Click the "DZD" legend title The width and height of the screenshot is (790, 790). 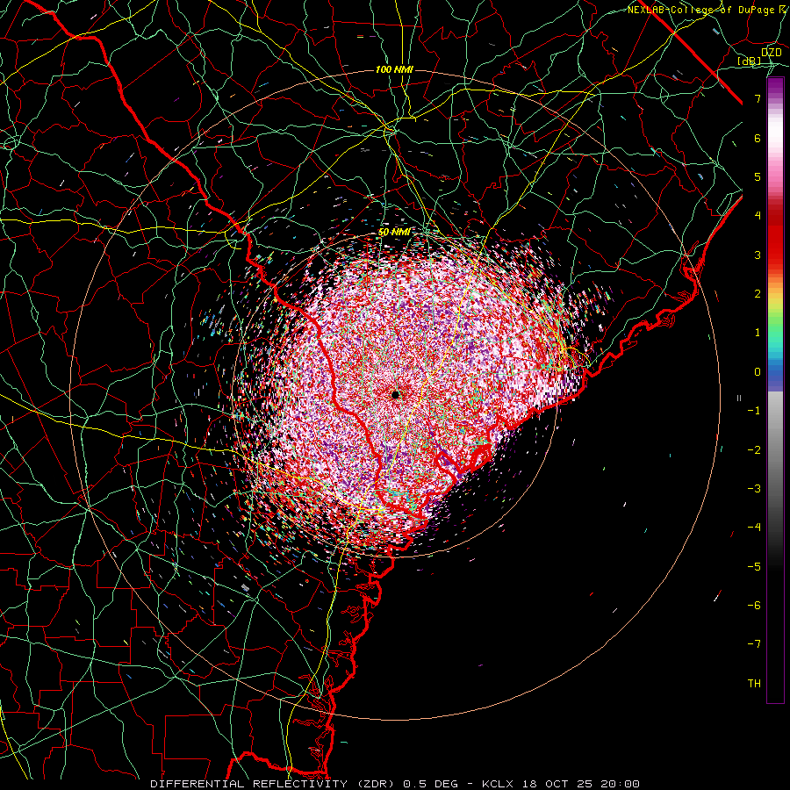(771, 53)
